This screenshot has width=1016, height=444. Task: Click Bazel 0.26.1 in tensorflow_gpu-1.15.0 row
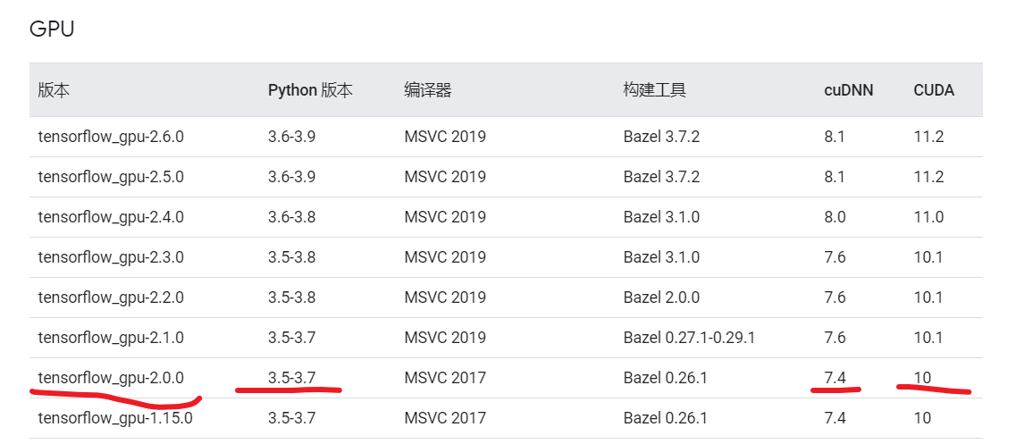pyautogui.click(x=665, y=418)
